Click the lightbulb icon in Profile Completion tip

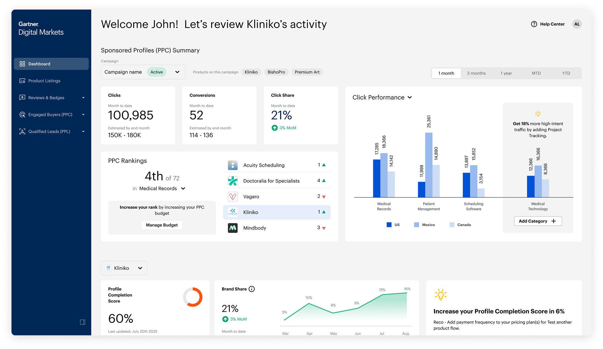441,295
